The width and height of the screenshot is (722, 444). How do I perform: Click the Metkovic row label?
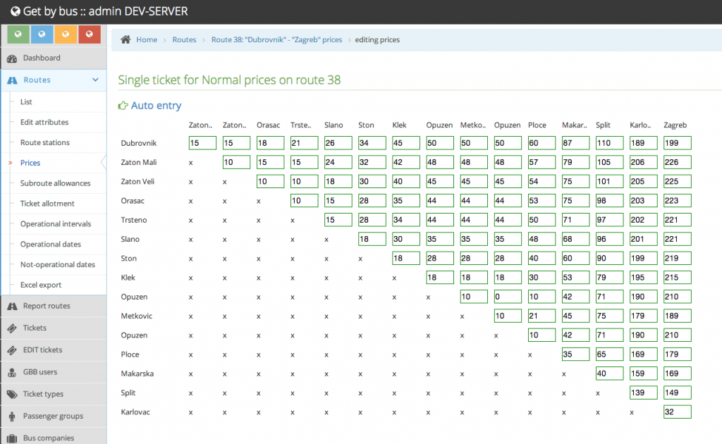(136, 316)
